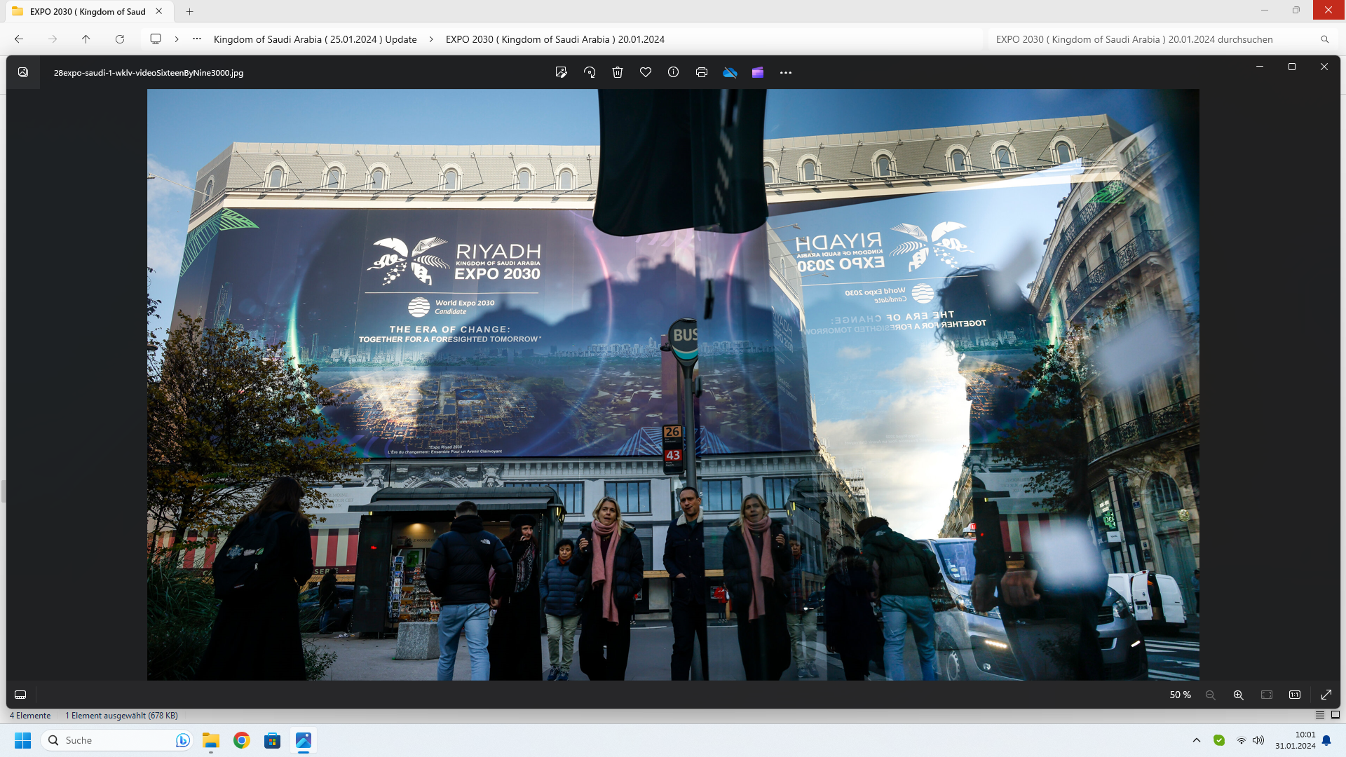The width and height of the screenshot is (1346, 757).
Task: Open Microsoft Store from the taskbar
Action: (273, 740)
